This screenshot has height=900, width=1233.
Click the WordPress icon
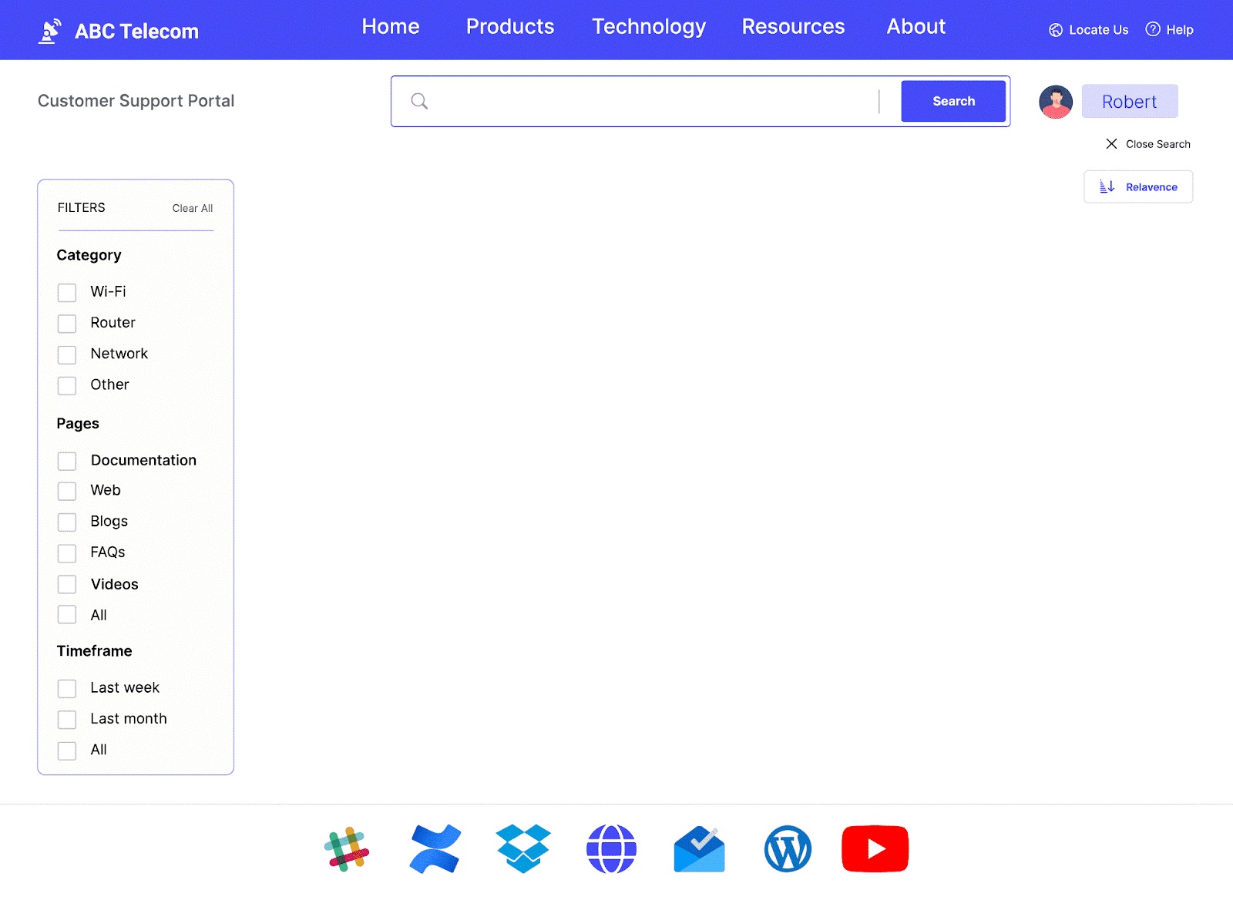tap(788, 848)
